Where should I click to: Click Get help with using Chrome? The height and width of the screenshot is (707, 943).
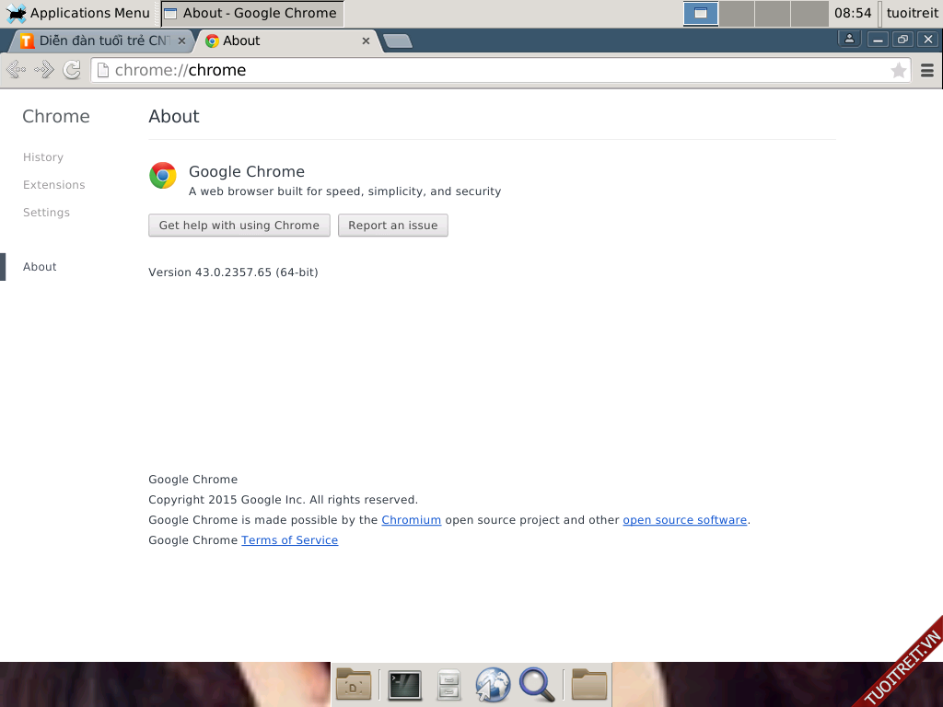click(x=239, y=226)
